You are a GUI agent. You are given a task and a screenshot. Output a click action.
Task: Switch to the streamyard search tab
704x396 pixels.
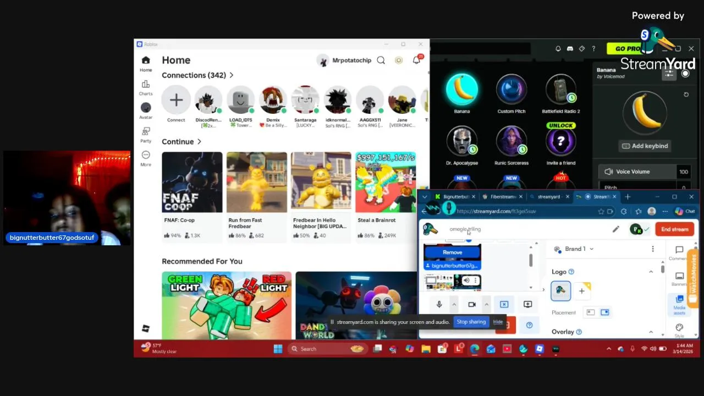tap(548, 197)
